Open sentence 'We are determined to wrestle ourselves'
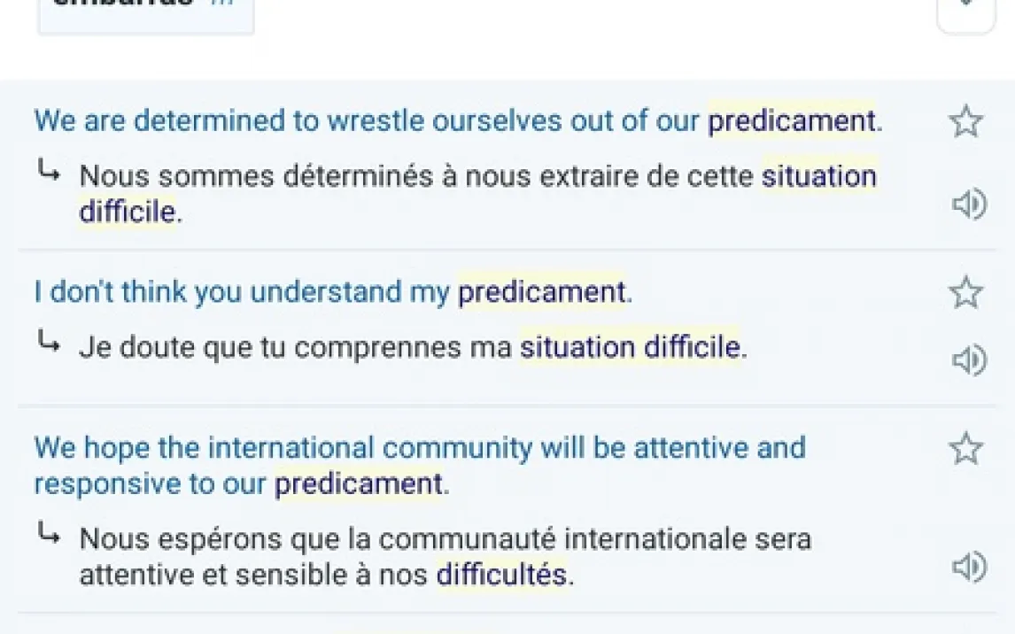Screen dimensions: 1015x634 (354, 121)
